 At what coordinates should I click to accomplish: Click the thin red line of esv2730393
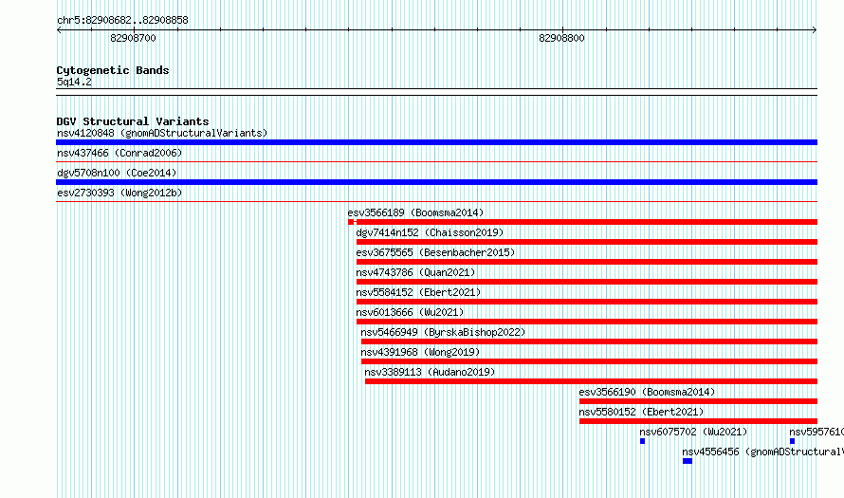coord(436,201)
